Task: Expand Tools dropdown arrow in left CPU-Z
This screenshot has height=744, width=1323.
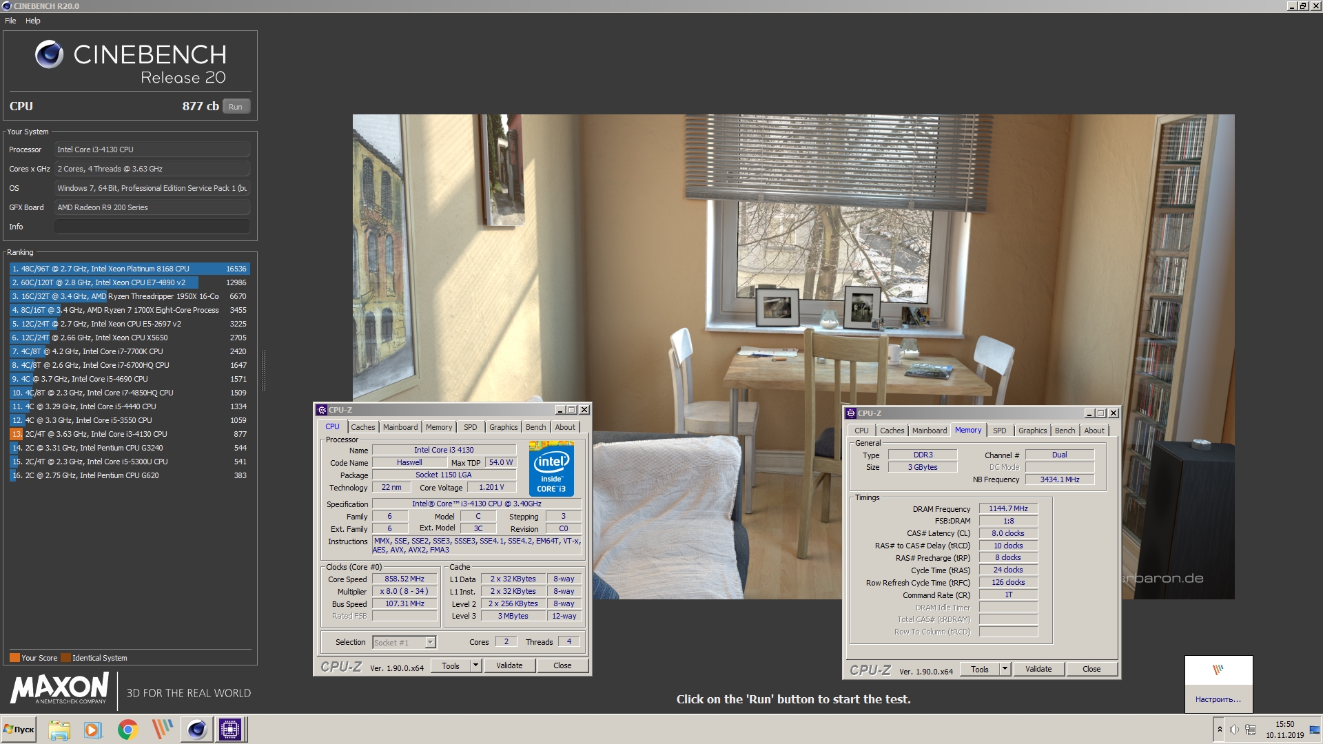Action: click(x=475, y=666)
